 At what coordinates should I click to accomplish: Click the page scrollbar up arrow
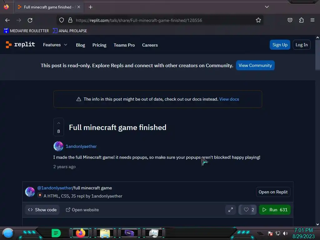(317, 37)
